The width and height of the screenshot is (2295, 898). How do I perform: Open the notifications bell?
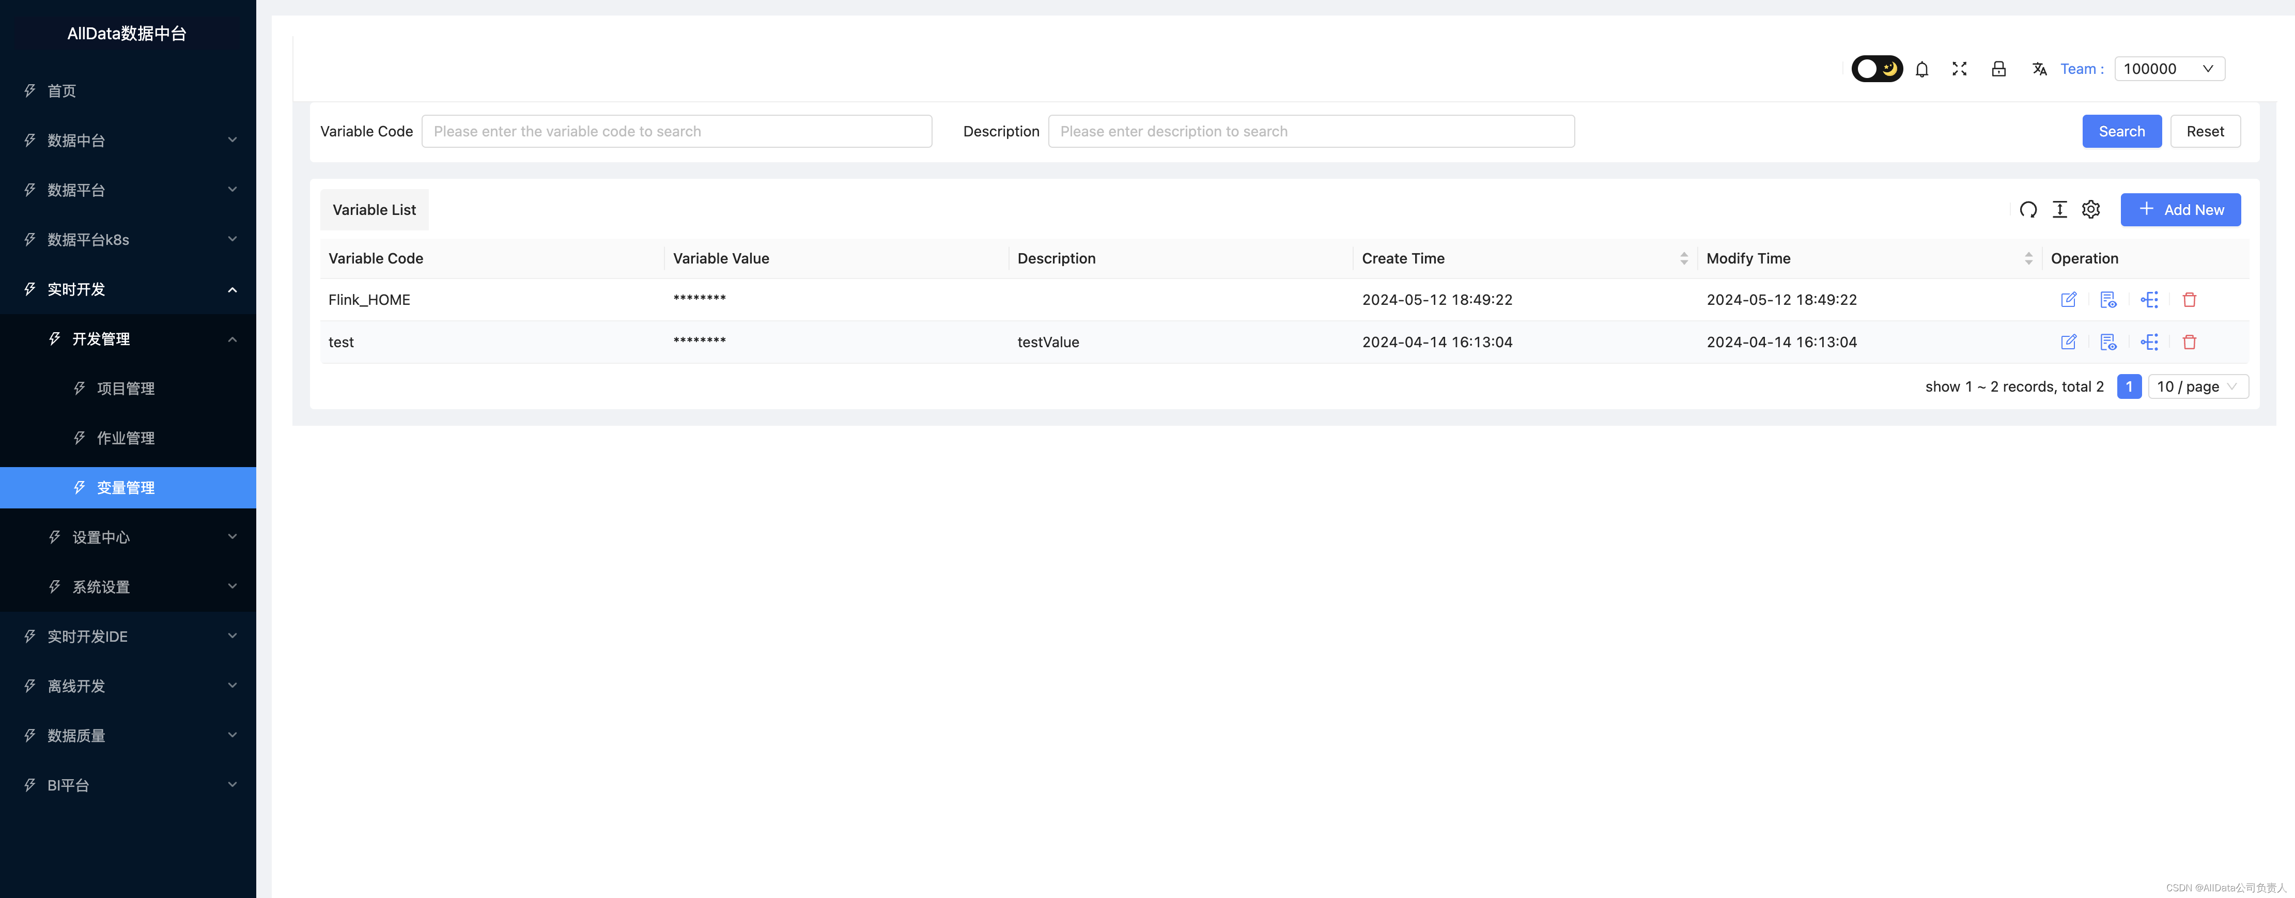tap(1921, 69)
